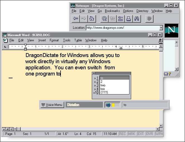The width and height of the screenshot is (185, 142).
Task: Toggle EXT extend selection indicator
Action: pos(140,134)
